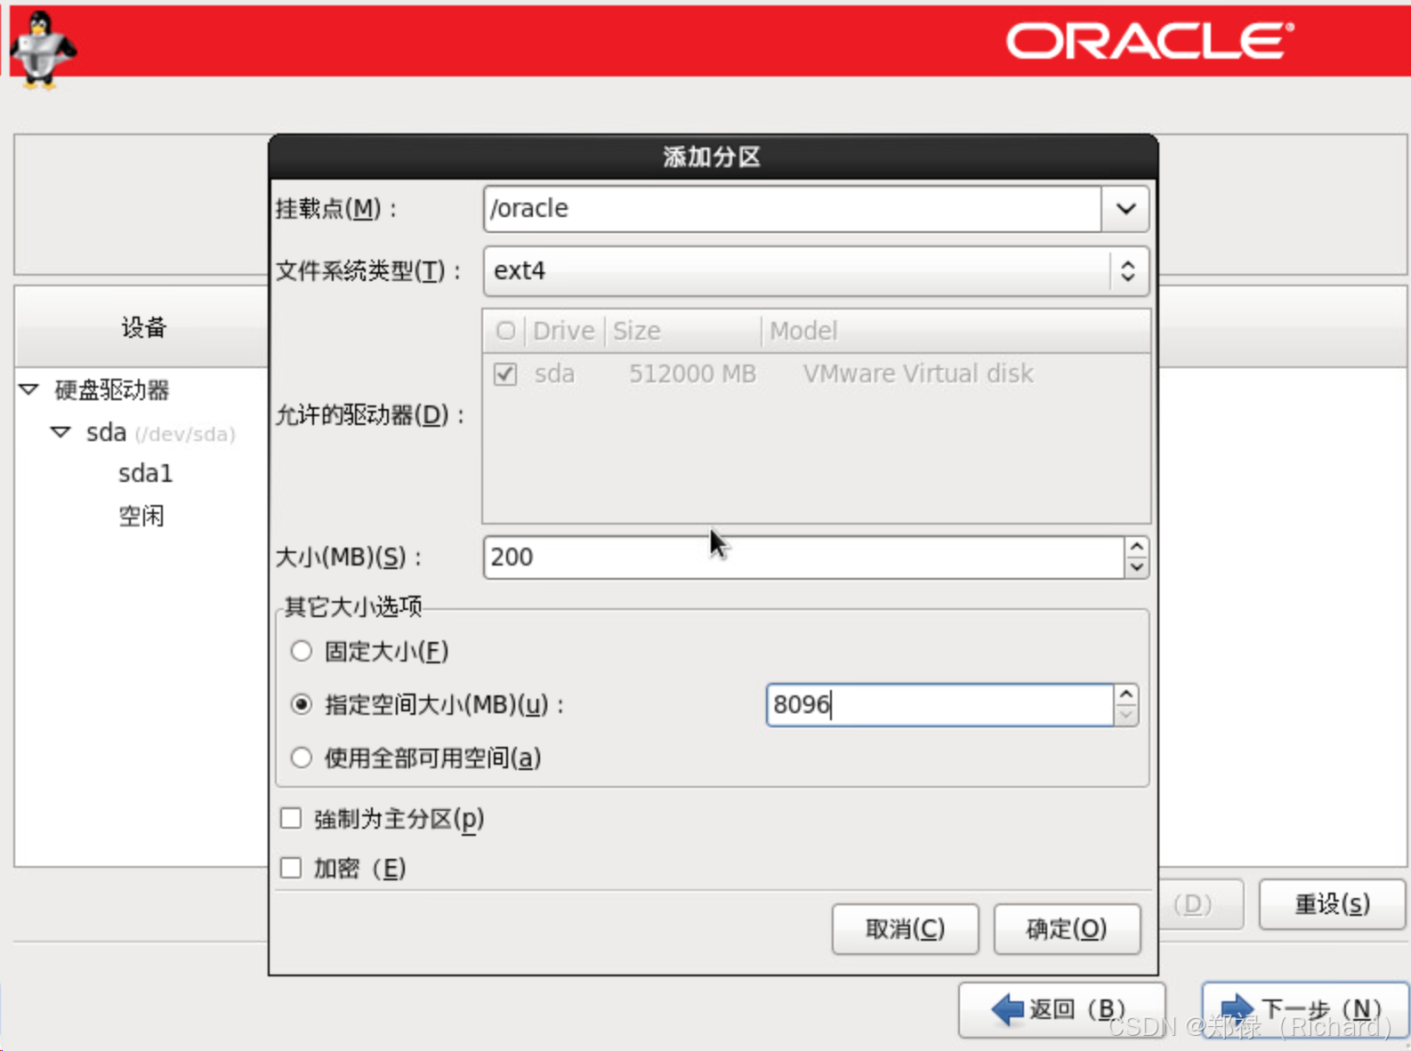Click the blue forward arrow icon

[x=1238, y=1009]
